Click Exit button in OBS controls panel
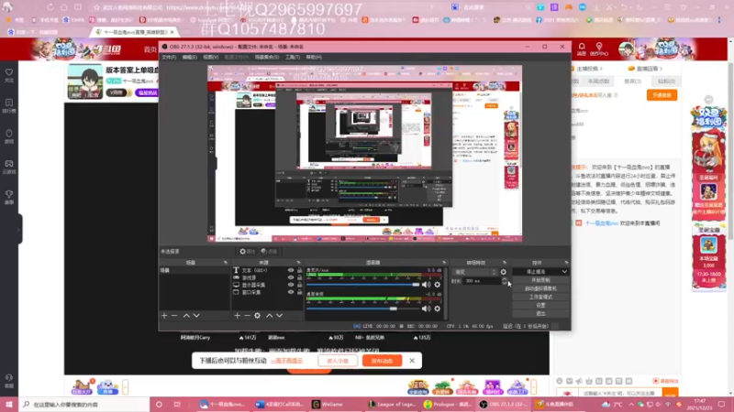The height and width of the screenshot is (412, 734). click(x=540, y=314)
